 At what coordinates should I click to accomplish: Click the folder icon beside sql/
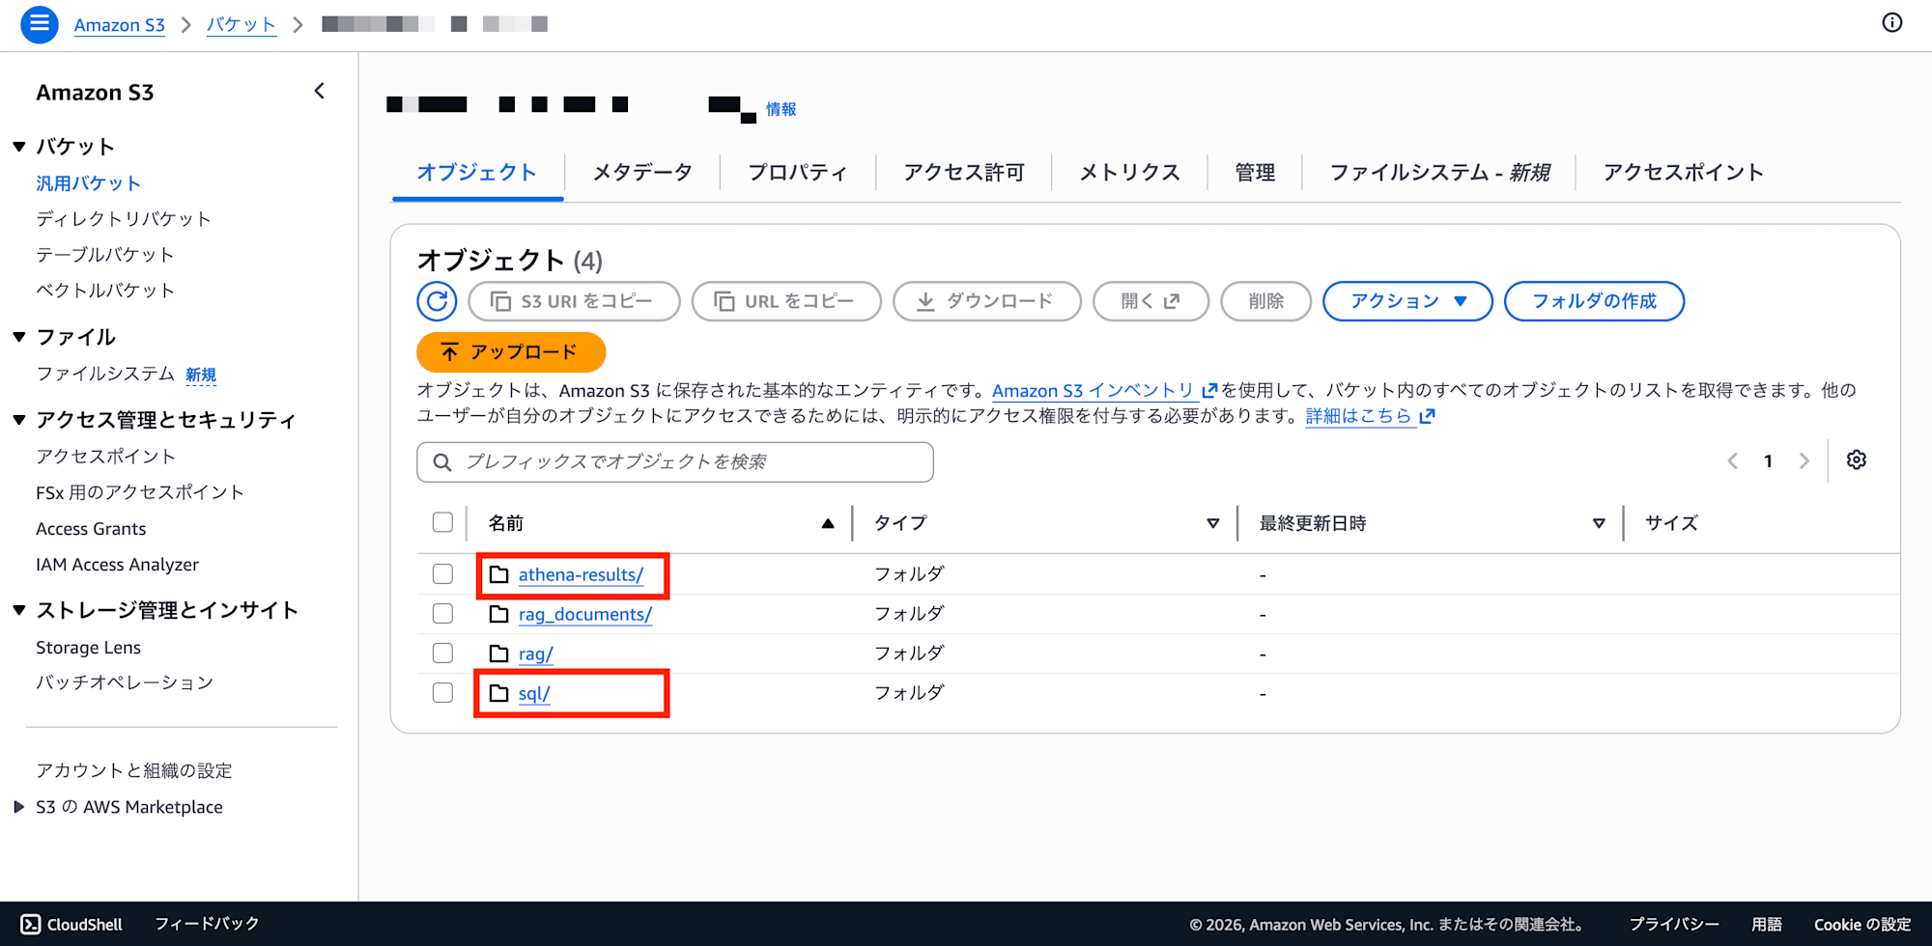pos(498,693)
